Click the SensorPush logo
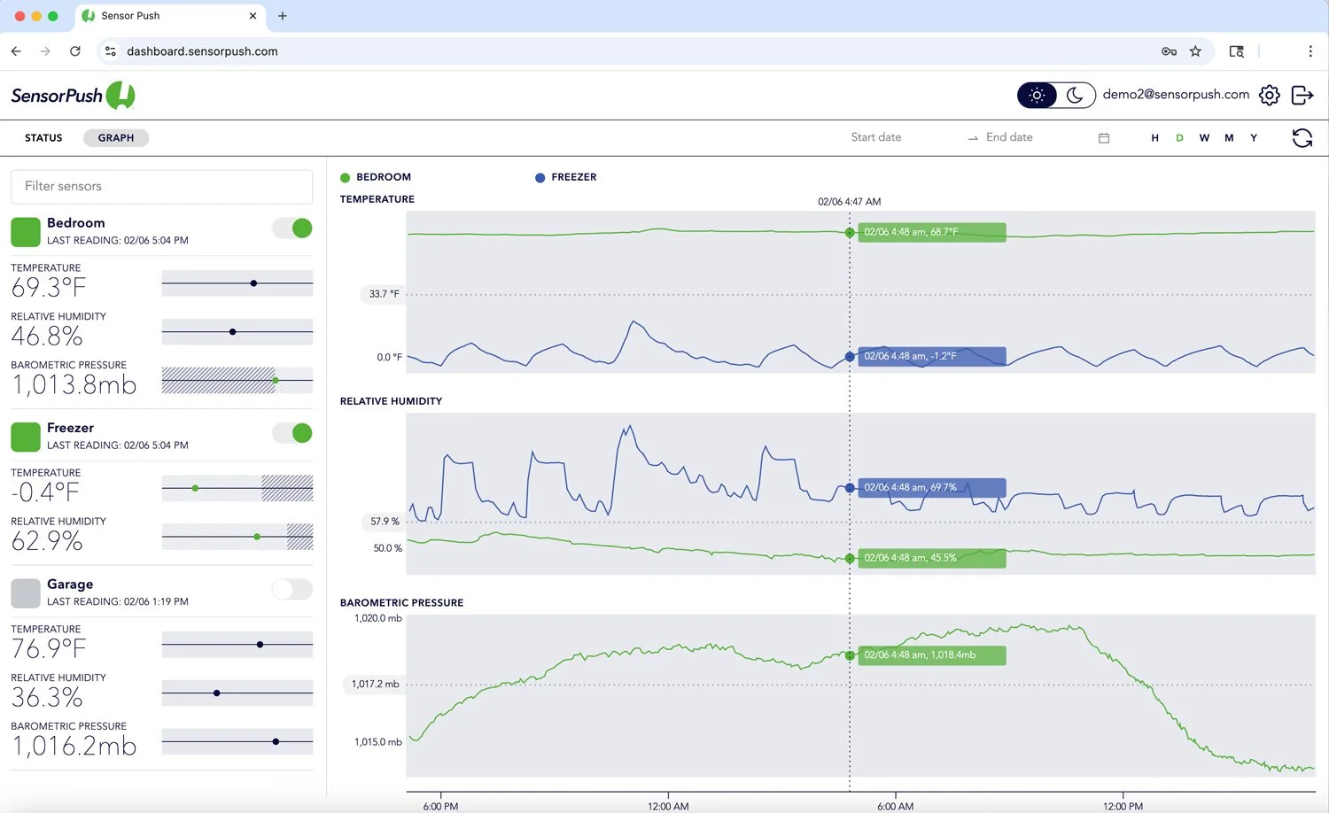Viewport: 1329px width, 813px height. (x=73, y=95)
